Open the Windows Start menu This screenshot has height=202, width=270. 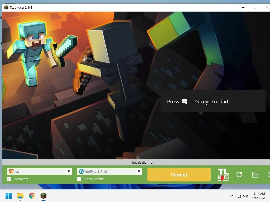[9, 196]
